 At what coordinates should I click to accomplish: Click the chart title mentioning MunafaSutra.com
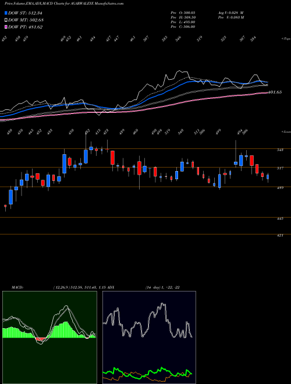pyautogui.click(x=64, y=3)
